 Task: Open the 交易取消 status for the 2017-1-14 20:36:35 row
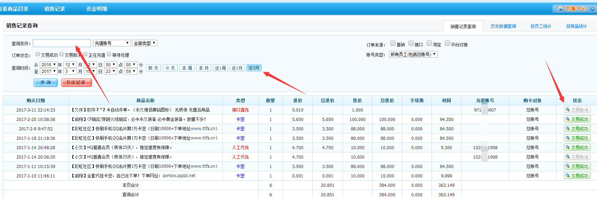pyautogui.click(x=577, y=157)
